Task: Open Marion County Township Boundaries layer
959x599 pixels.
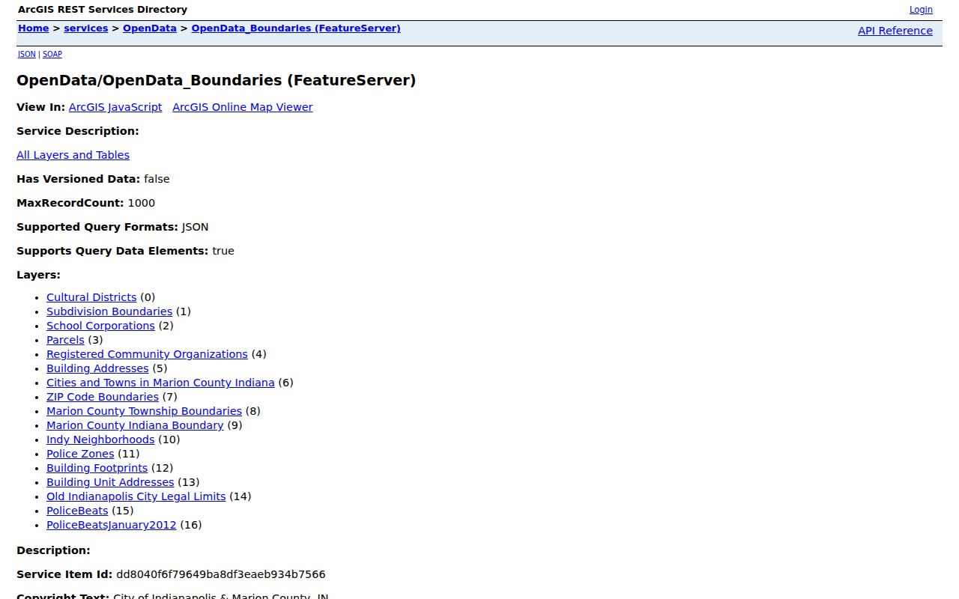Action: click(144, 411)
